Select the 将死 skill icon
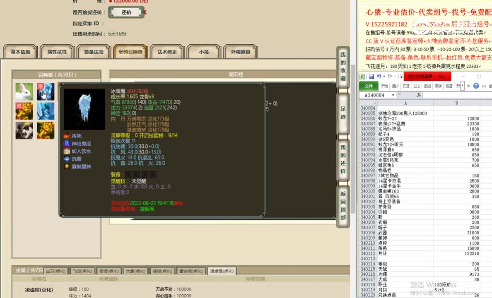Viewport: 492px width, 298px height. coord(66,135)
